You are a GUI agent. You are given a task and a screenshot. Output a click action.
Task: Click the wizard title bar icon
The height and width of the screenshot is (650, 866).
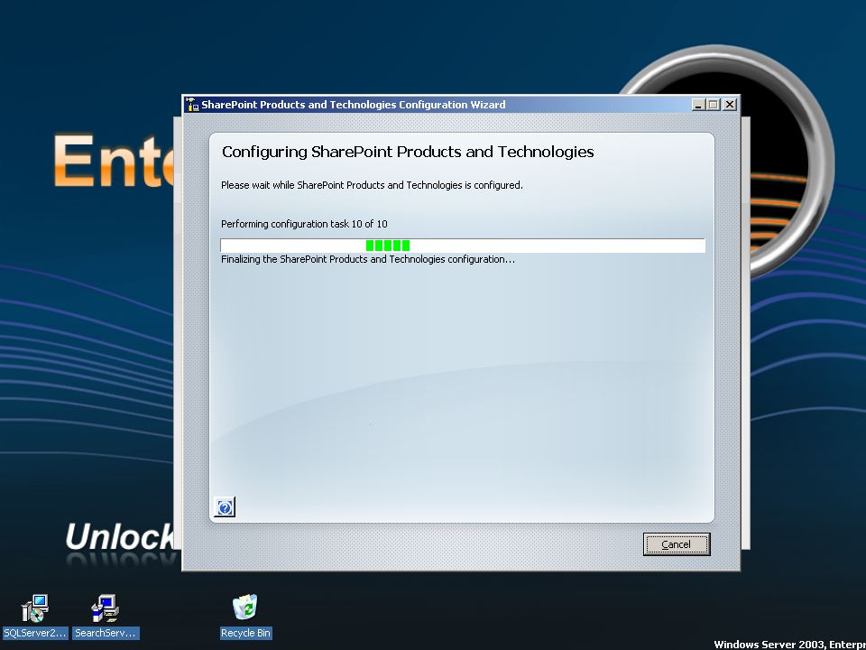tap(191, 105)
